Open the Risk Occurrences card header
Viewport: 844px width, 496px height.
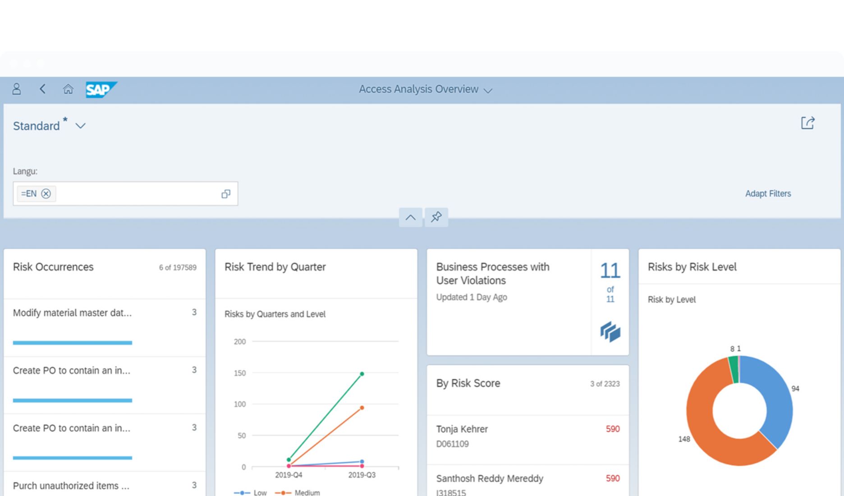[x=53, y=267]
